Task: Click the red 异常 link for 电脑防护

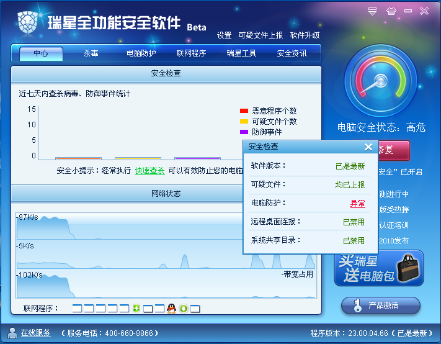Action: pyautogui.click(x=358, y=203)
